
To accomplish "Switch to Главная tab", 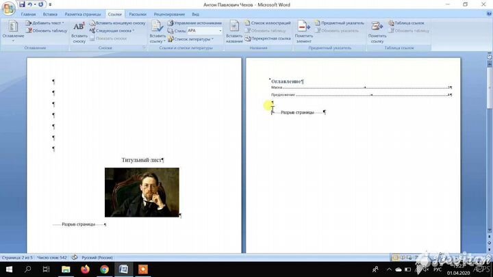I will pyautogui.click(x=28, y=14).
